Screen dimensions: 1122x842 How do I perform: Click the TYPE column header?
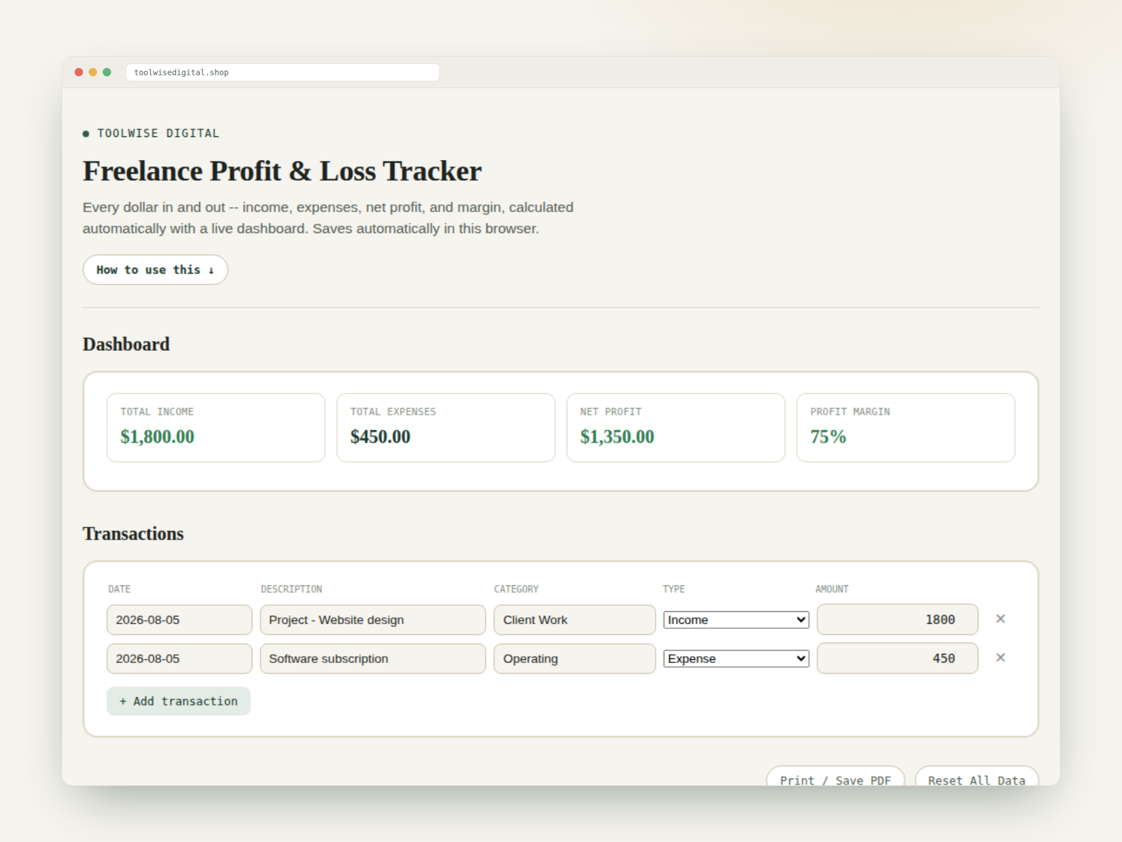tap(674, 589)
